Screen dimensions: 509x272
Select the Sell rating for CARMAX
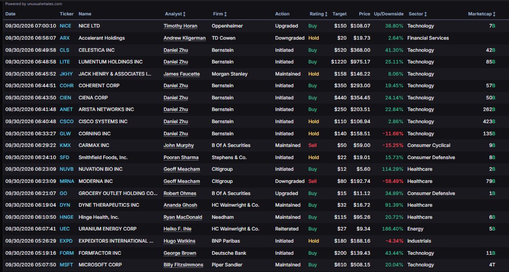point(312,145)
